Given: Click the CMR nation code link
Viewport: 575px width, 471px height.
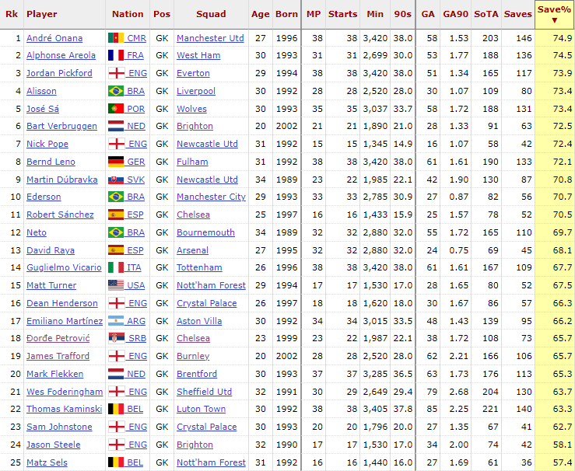Looking at the screenshot, I should click(x=136, y=38).
